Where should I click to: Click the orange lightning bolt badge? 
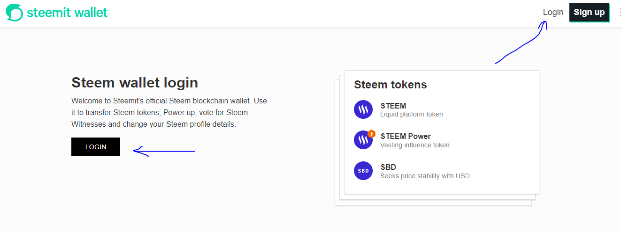[371, 134]
